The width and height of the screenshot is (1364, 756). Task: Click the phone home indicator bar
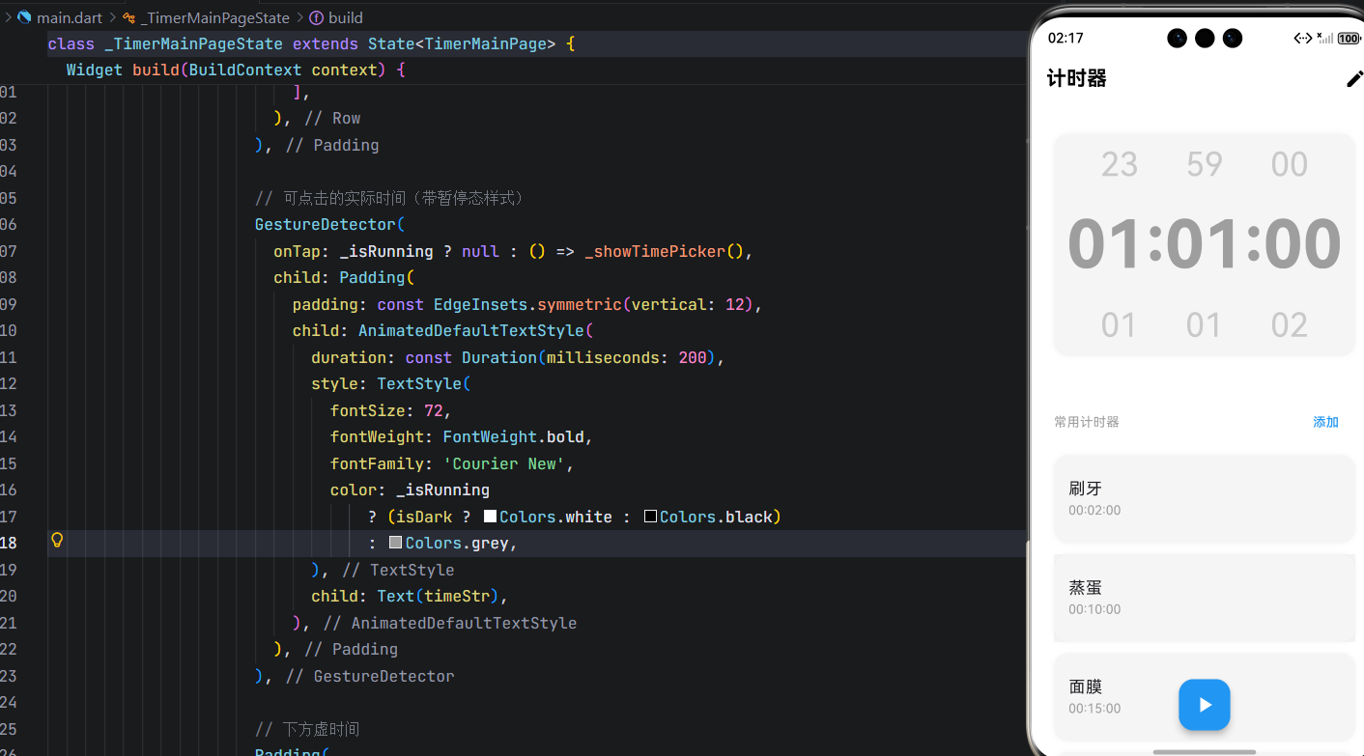pyautogui.click(x=1204, y=751)
